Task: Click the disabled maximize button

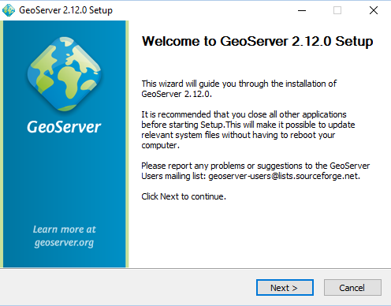Action: pos(337,10)
